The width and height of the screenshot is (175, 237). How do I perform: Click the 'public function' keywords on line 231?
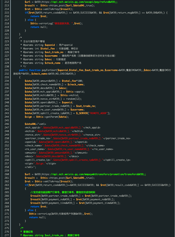click(30, 70)
